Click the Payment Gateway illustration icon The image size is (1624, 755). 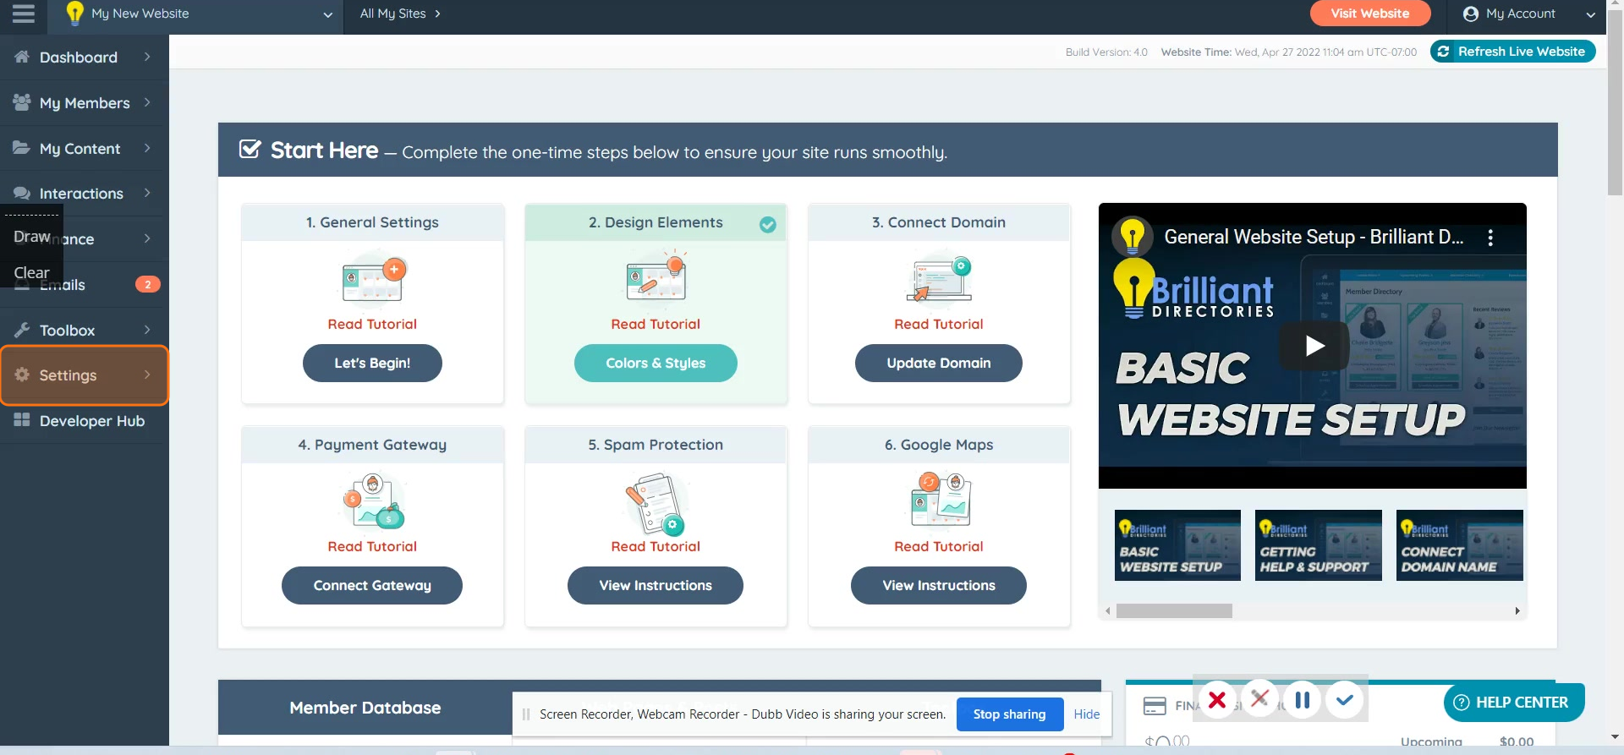point(373,501)
